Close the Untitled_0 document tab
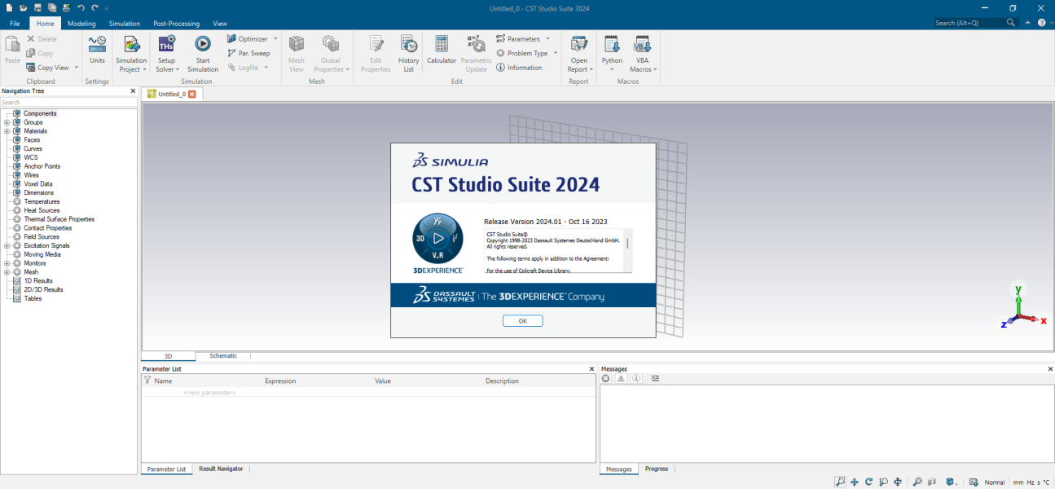 click(x=192, y=94)
